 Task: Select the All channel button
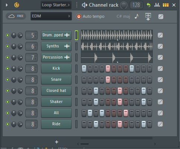pyautogui.click(x=56, y=113)
